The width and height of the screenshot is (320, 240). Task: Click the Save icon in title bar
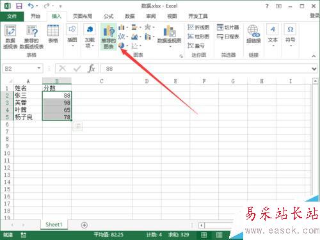(x=19, y=6)
